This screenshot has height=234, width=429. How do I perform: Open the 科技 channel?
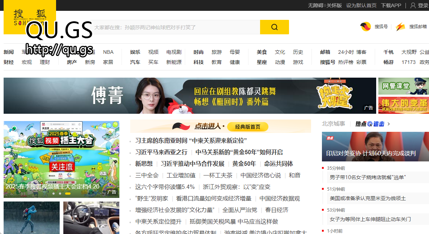pyautogui.click(x=199, y=62)
